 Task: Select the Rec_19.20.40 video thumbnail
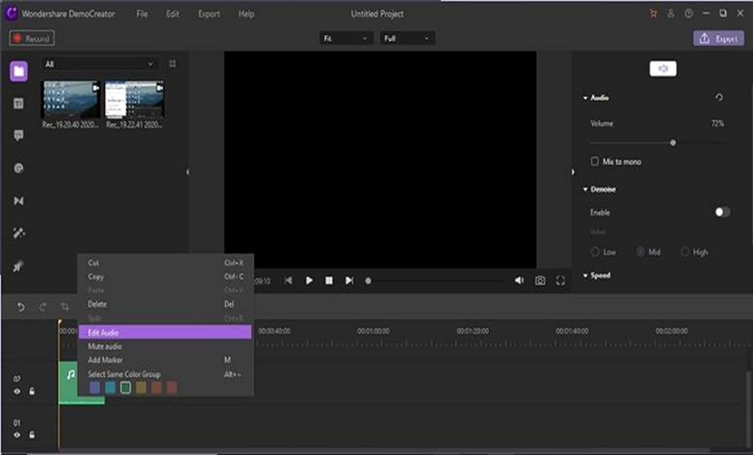[70, 100]
